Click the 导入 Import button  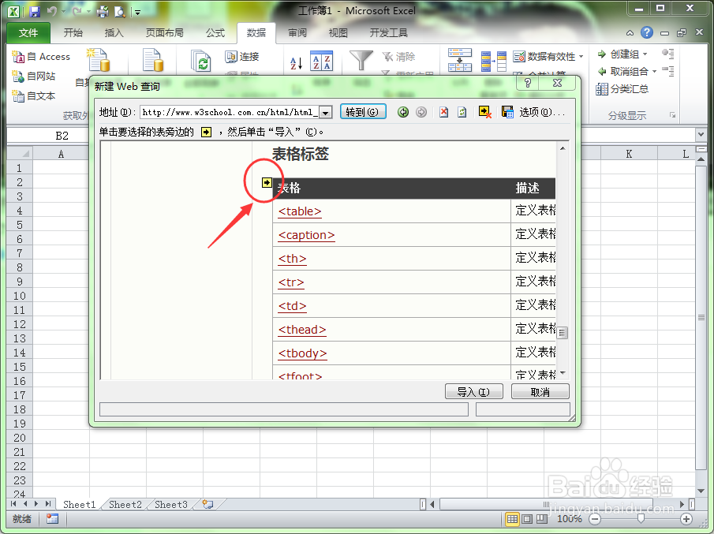pos(473,391)
